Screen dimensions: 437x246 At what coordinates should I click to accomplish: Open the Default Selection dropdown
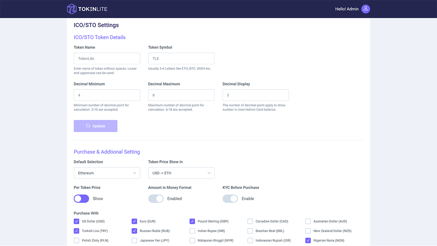[107, 173]
